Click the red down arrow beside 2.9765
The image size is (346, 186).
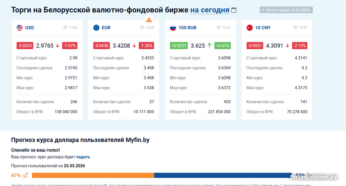click(x=58, y=46)
